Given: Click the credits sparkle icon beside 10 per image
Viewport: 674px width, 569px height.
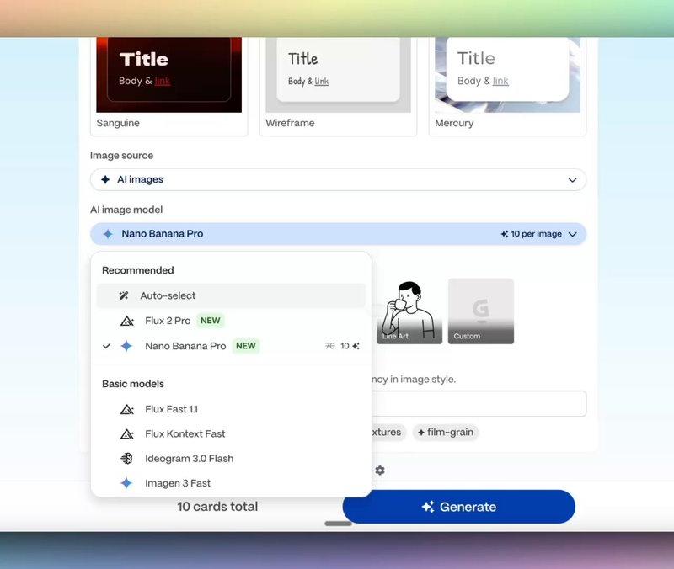Looking at the screenshot, I should 505,234.
